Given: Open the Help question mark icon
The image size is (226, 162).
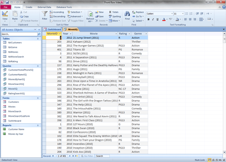Looking at the screenshot, I should pyautogui.click(x=224, y=7).
